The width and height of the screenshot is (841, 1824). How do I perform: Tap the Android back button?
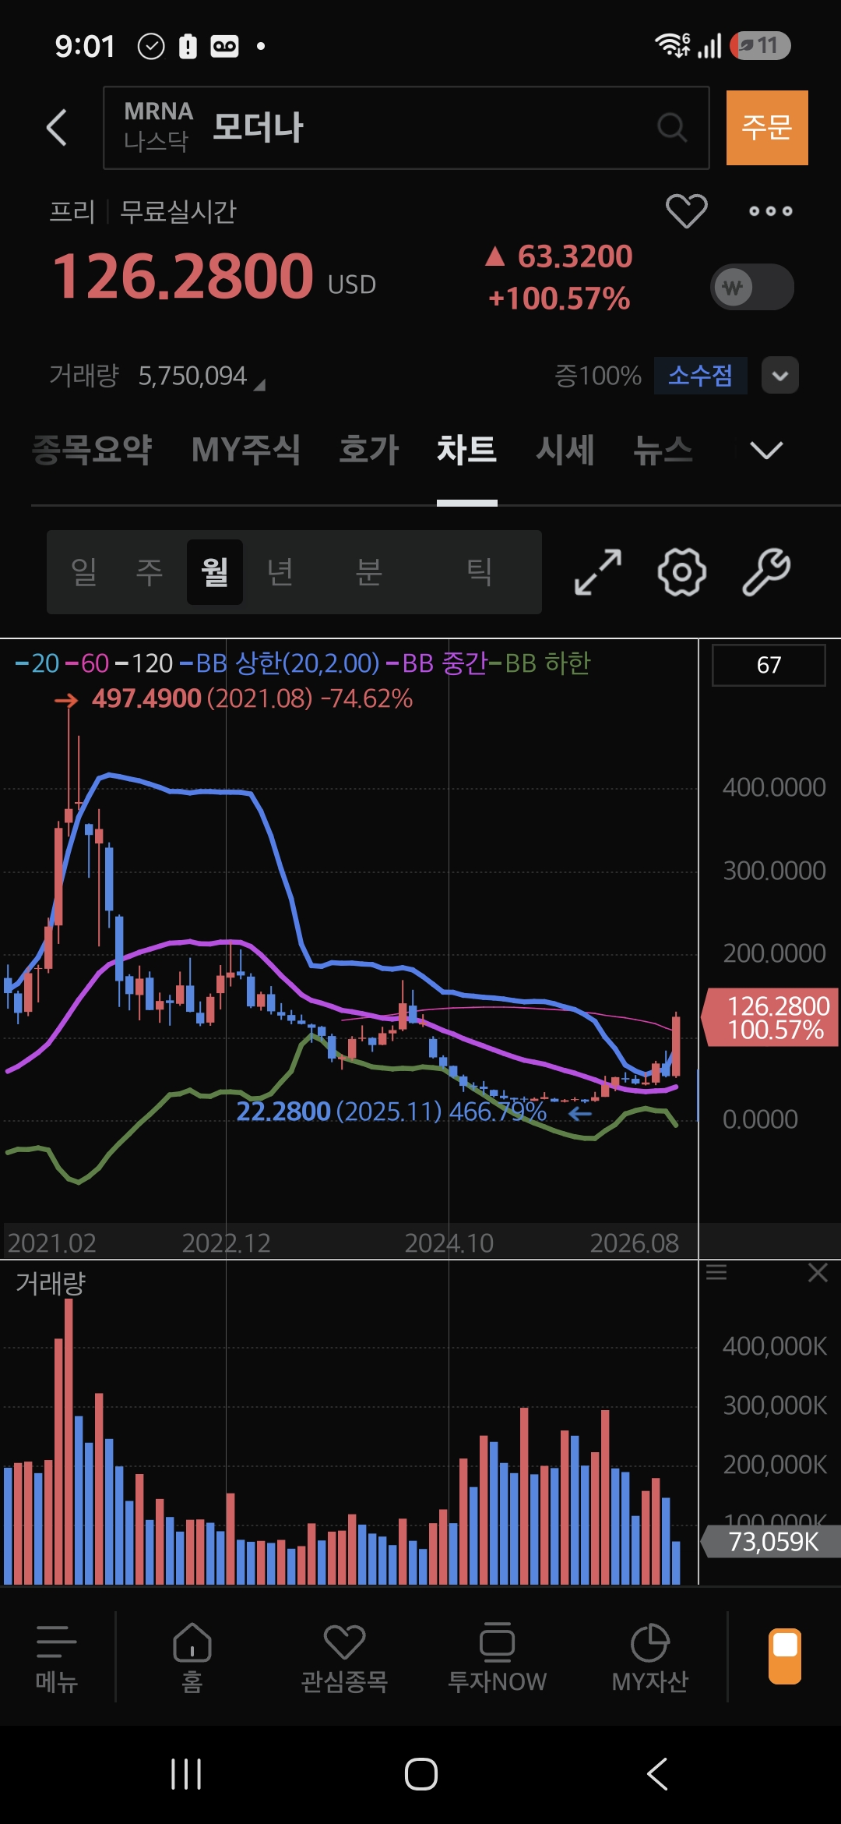click(657, 1774)
